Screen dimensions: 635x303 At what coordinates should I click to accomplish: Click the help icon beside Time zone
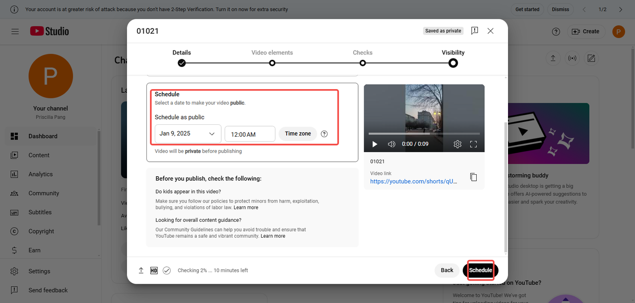[x=324, y=134]
